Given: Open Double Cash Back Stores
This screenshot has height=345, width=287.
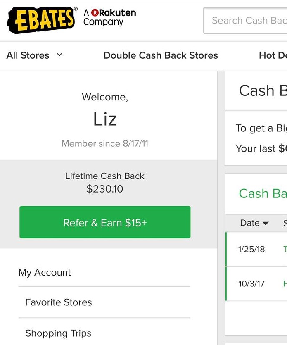Looking at the screenshot, I should (x=161, y=55).
